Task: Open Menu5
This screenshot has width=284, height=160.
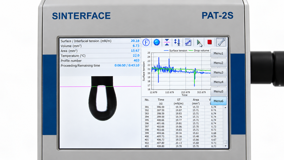Action: click(x=218, y=91)
